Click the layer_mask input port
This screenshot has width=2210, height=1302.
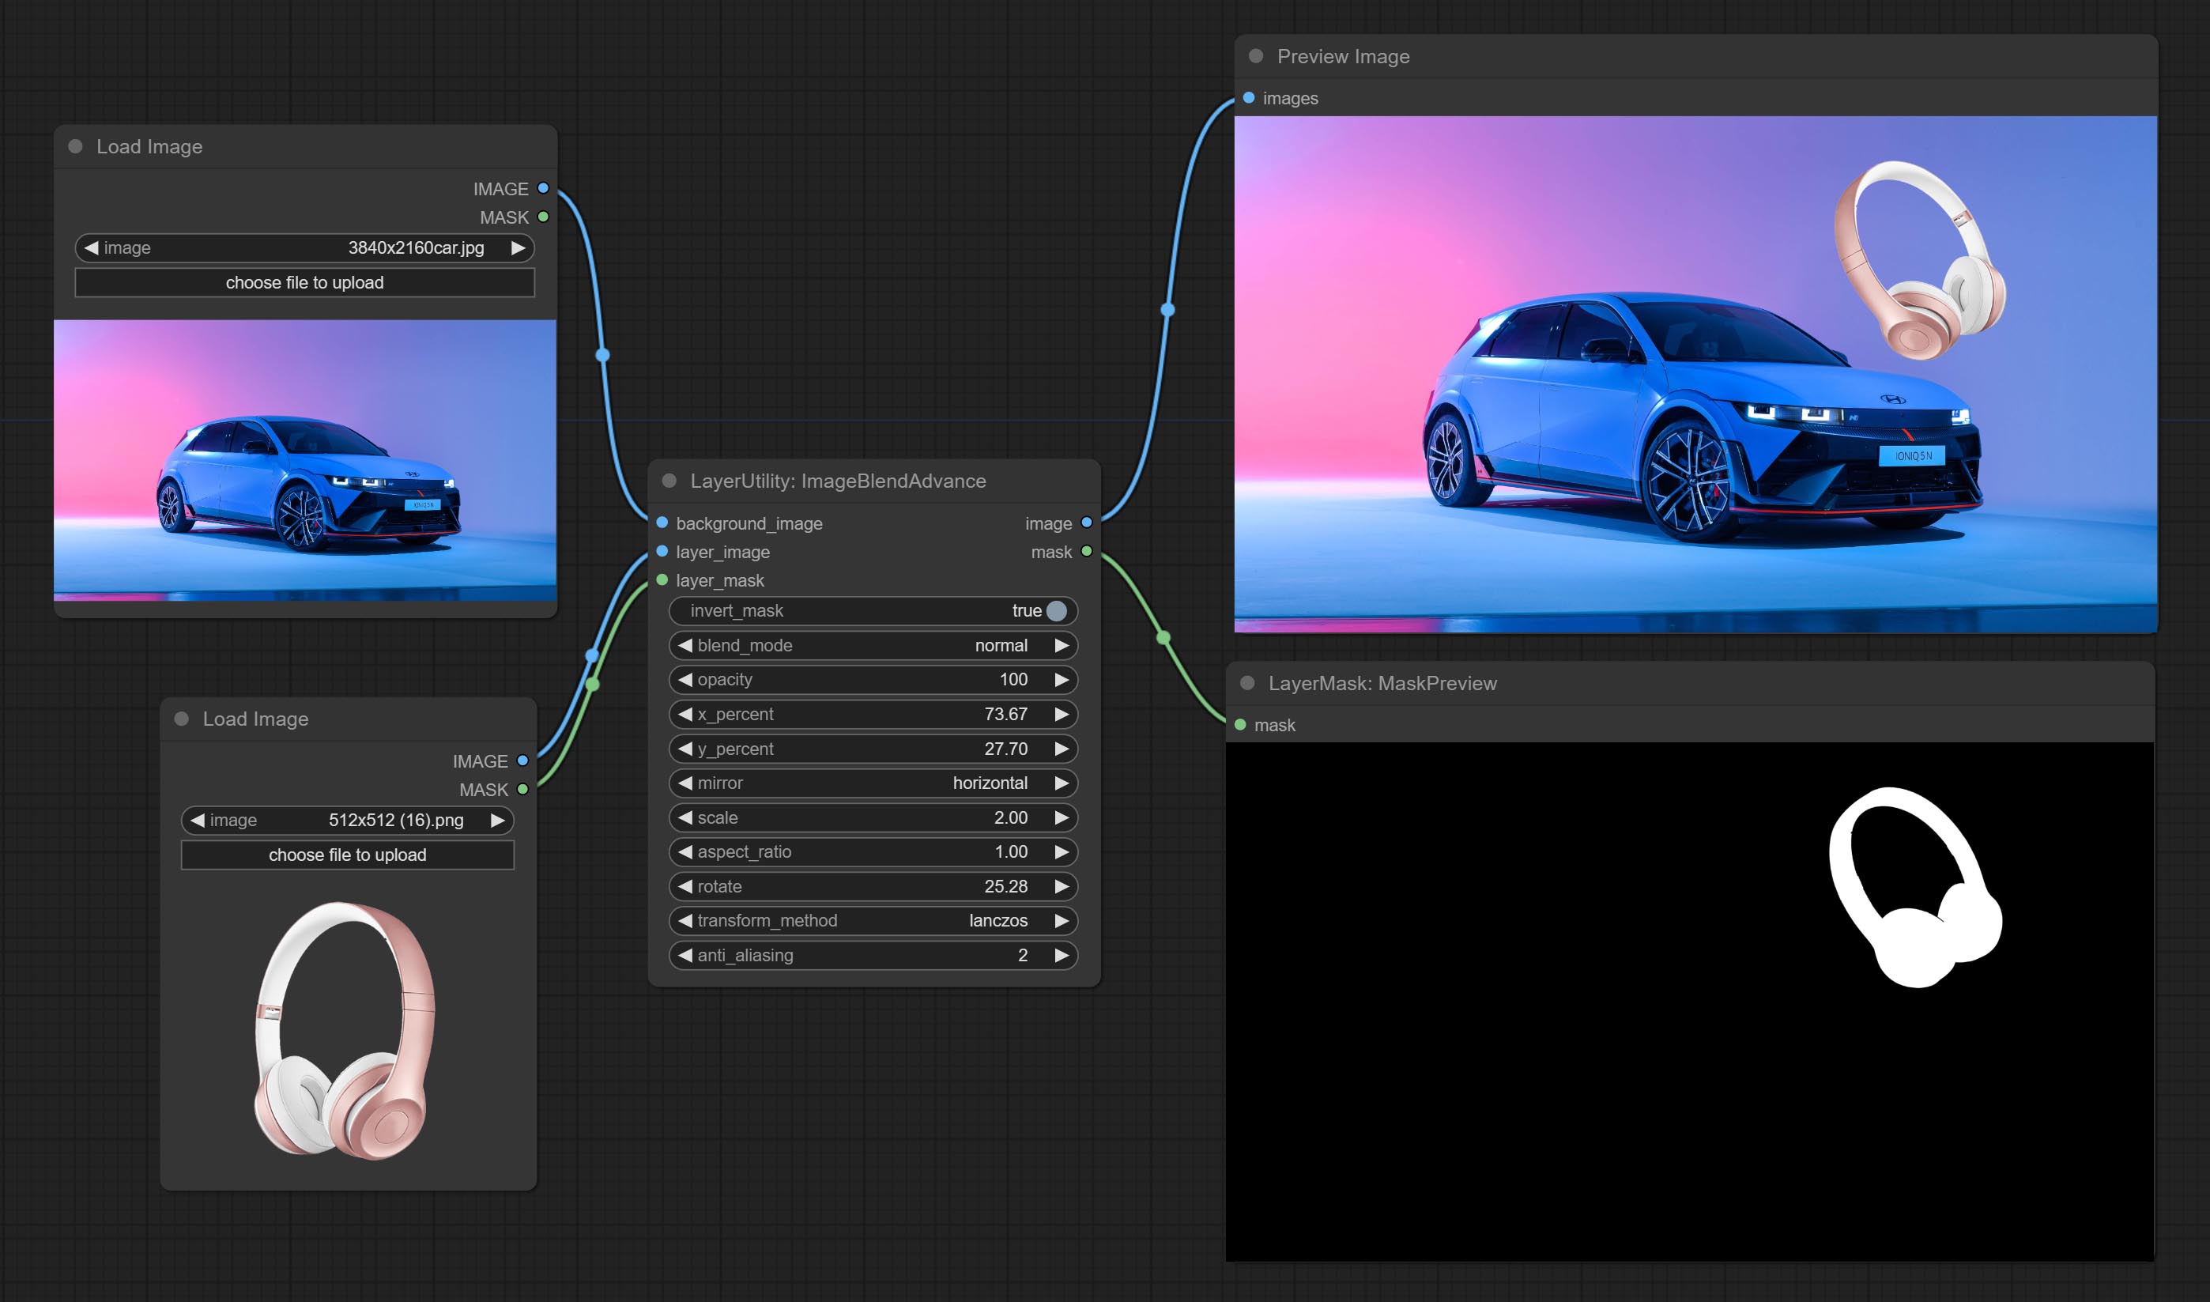[x=662, y=580]
